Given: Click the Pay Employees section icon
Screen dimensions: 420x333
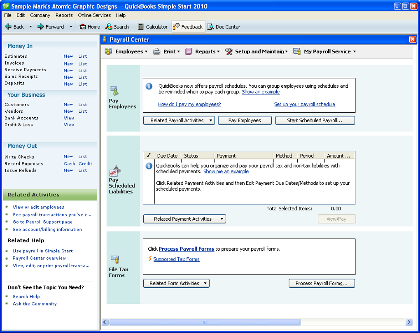Looking at the screenshot, I should pos(114,91).
